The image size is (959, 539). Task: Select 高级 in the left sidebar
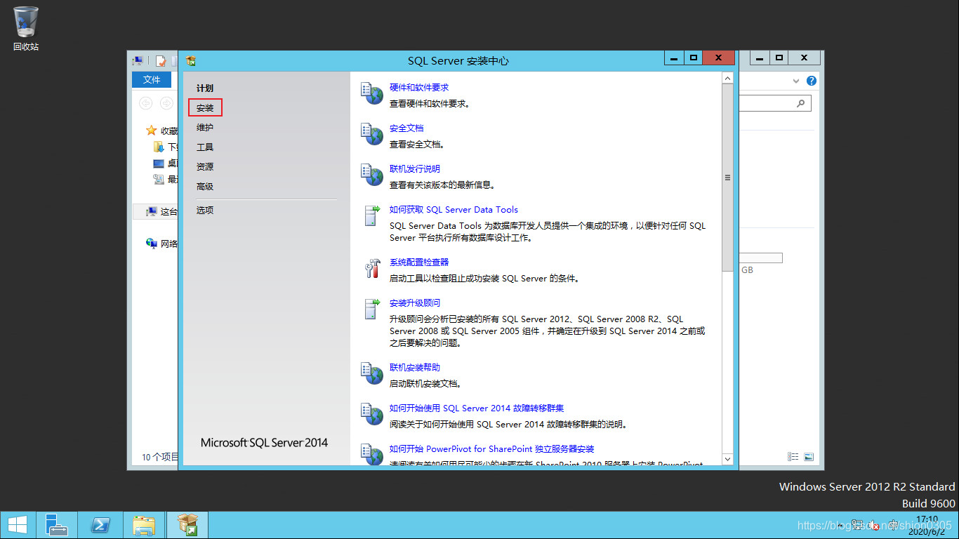tap(205, 187)
